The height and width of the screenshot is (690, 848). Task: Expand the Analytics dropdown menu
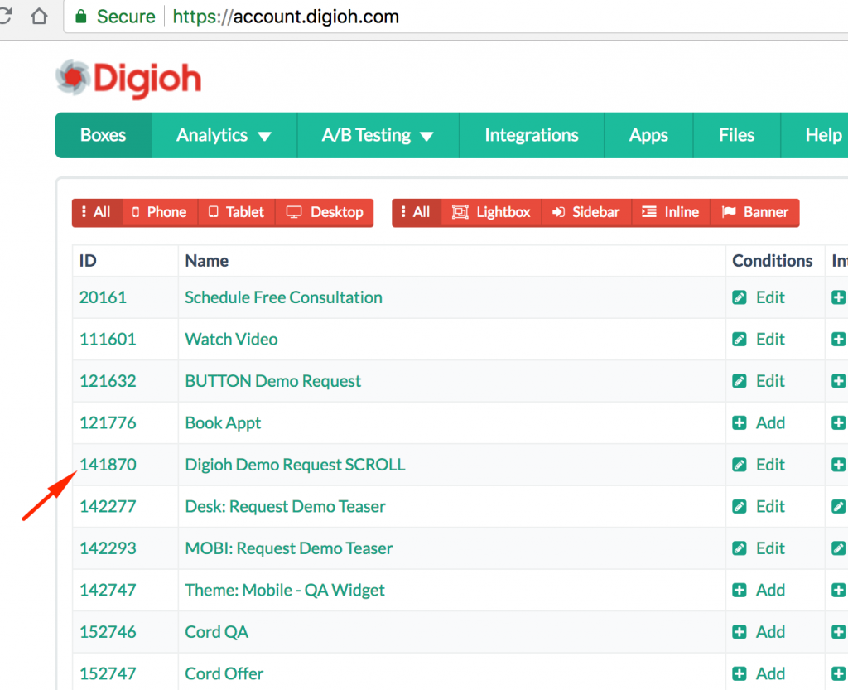coord(224,135)
